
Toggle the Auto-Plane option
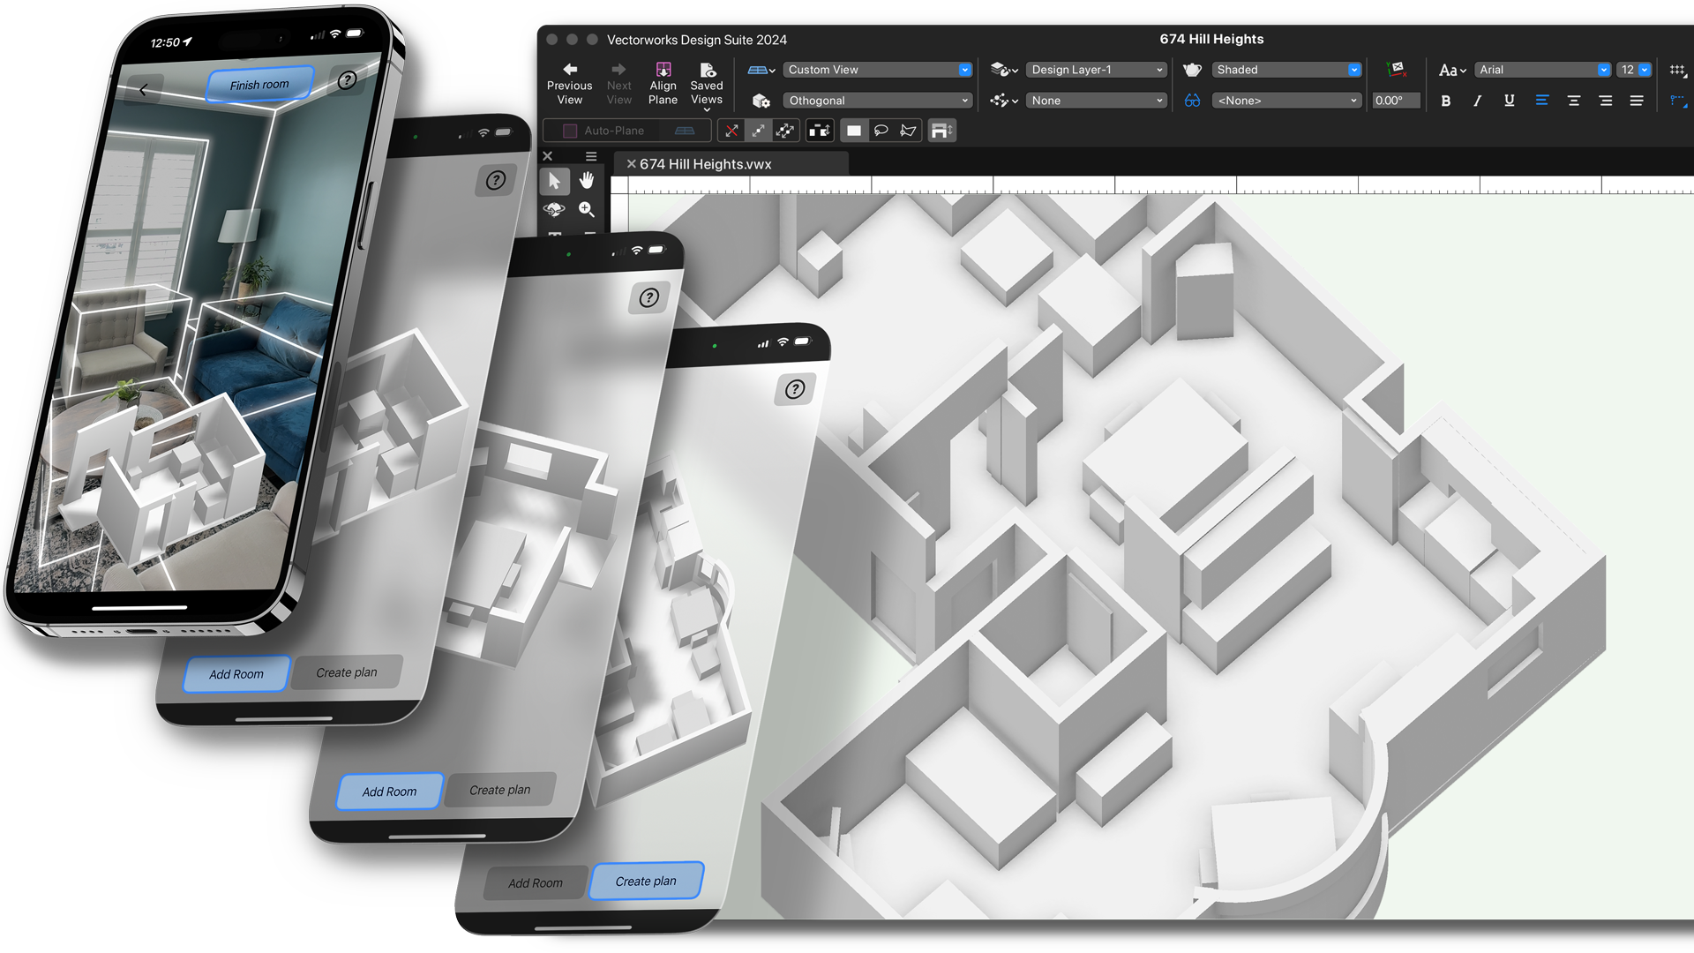click(x=570, y=131)
